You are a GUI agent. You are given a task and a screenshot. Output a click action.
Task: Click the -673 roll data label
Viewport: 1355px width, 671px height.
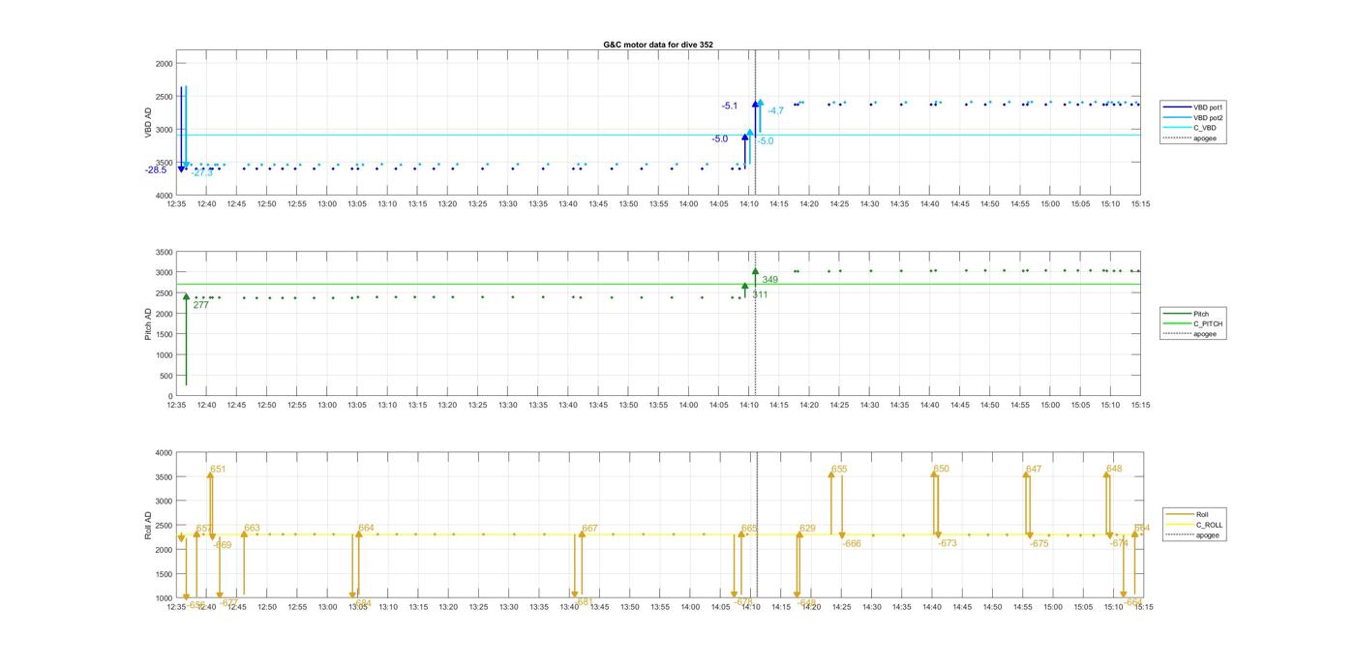tap(948, 544)
